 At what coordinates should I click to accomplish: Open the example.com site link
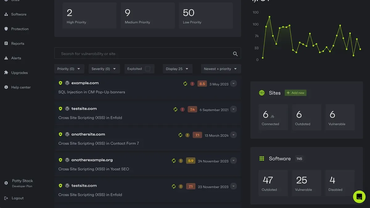tap(85, 83)
